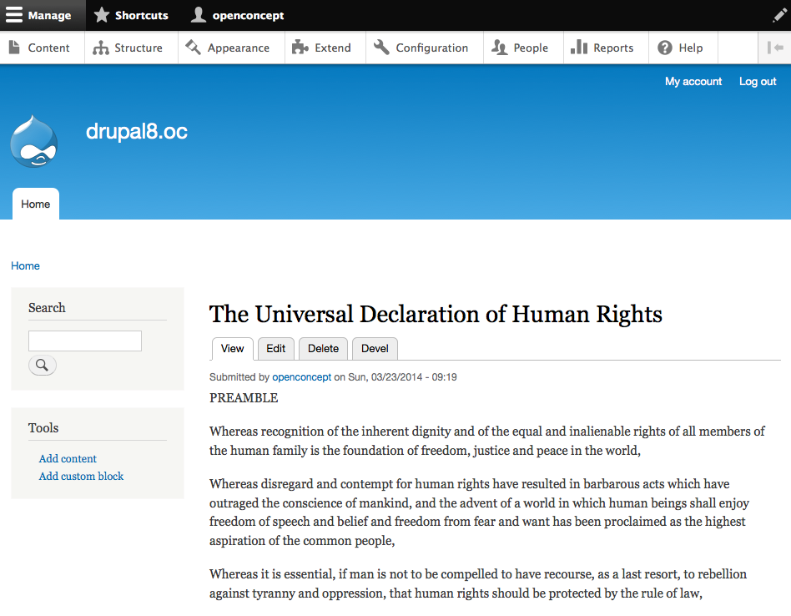Viewport: 791px width, 616px height.
Task: Select the Delete tab
Action: click(323, 348)
